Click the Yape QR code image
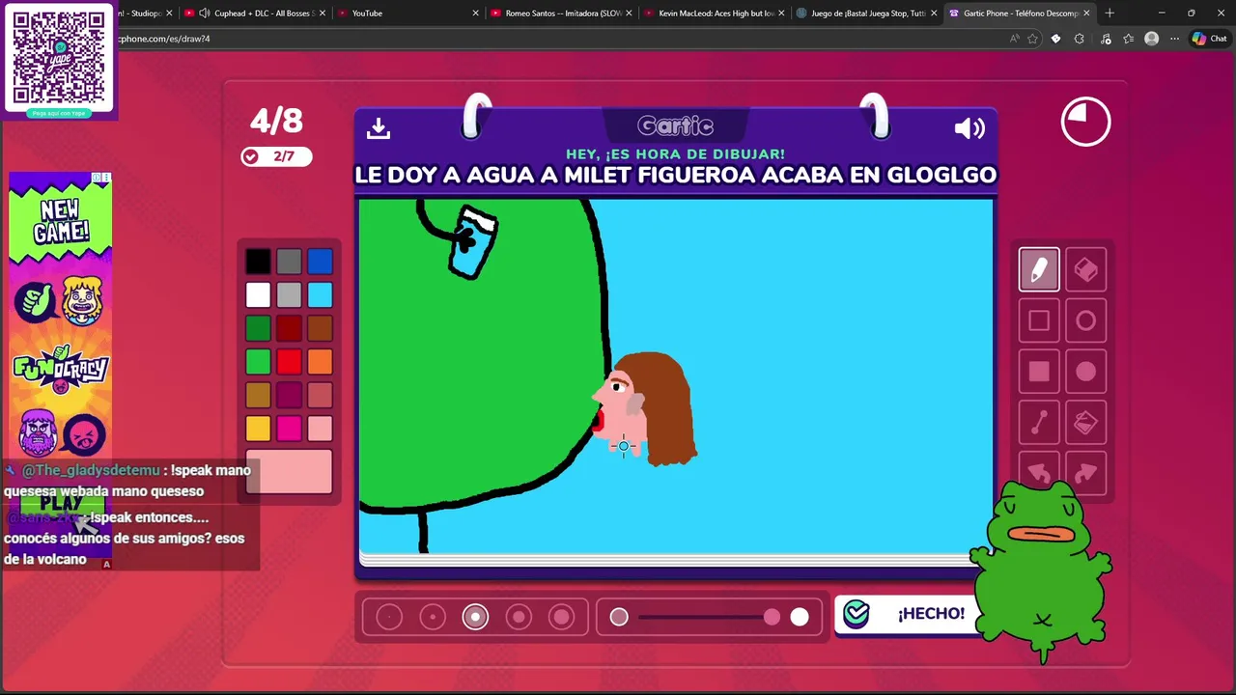 (59, 58)
